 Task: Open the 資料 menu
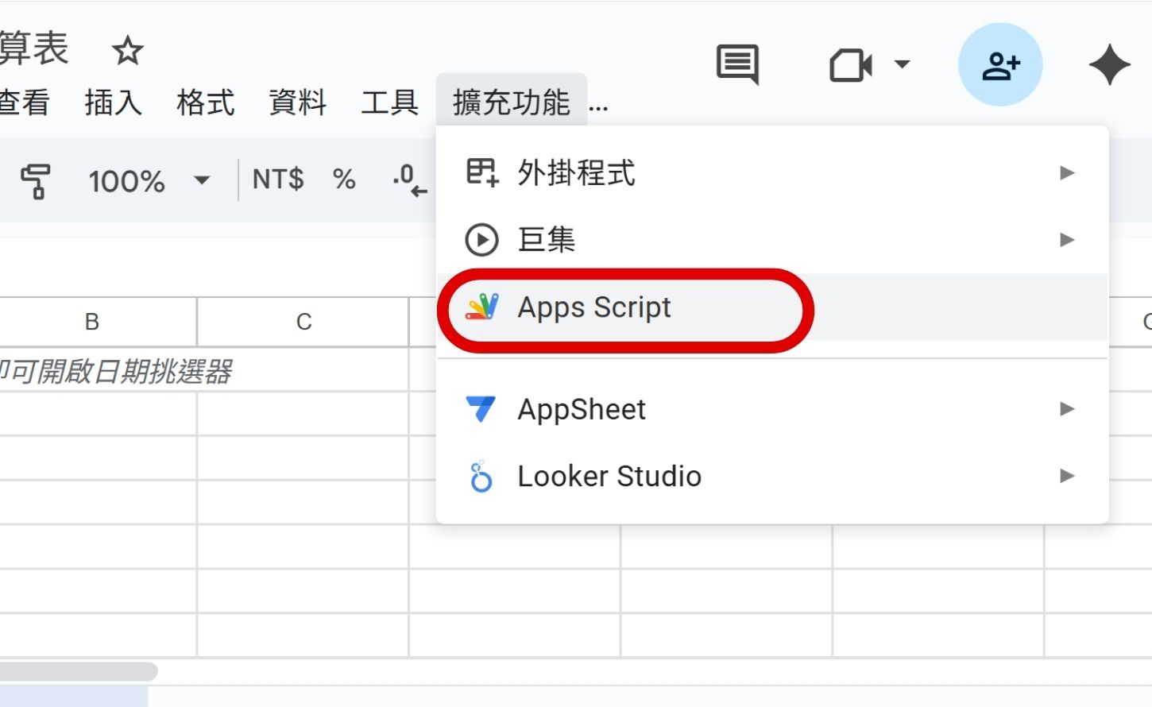297,102
